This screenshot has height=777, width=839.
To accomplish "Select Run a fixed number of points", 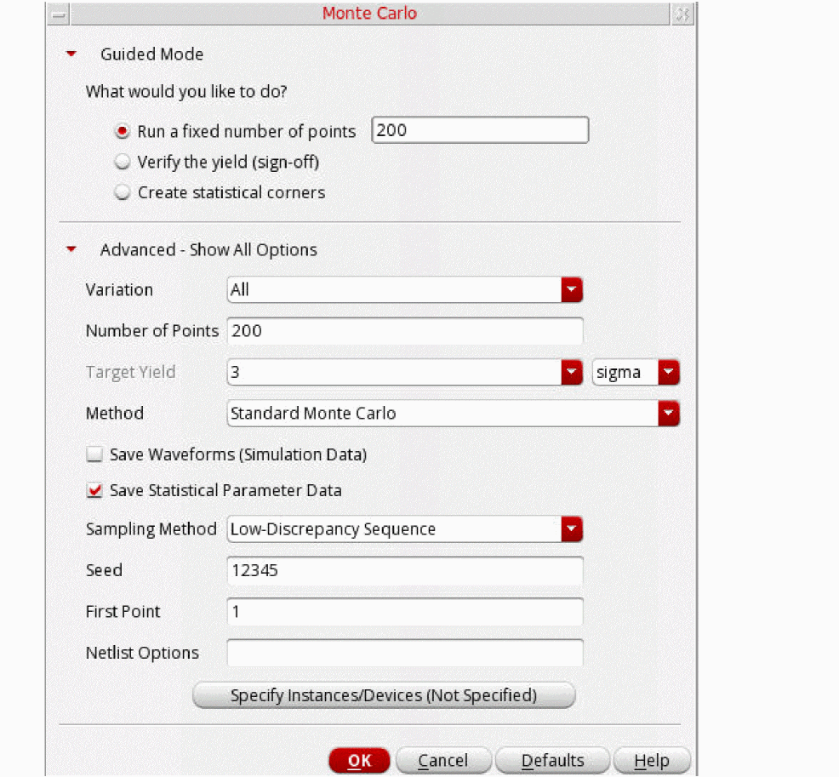I will (123, 131).
